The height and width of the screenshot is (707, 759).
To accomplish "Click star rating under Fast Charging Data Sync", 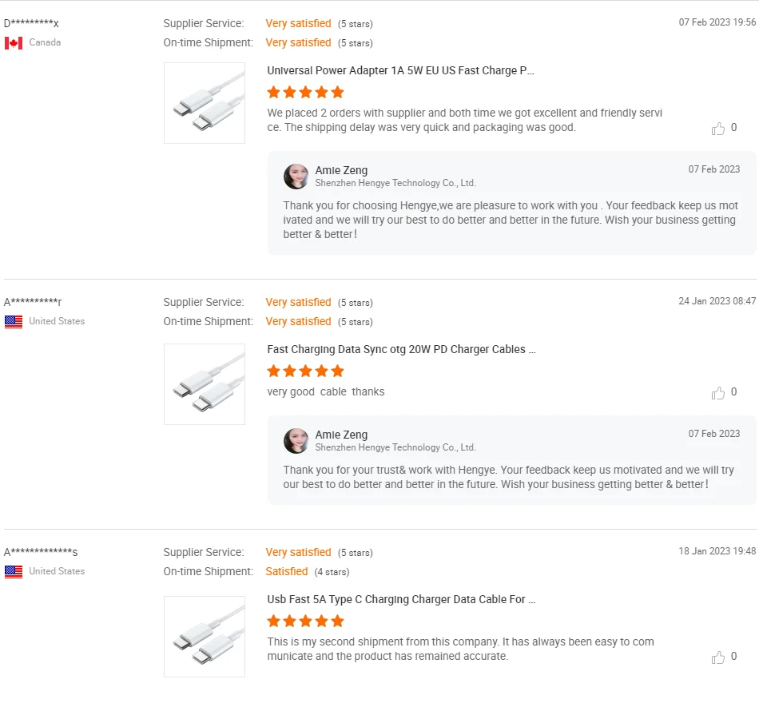I will [x=305, y=371].
